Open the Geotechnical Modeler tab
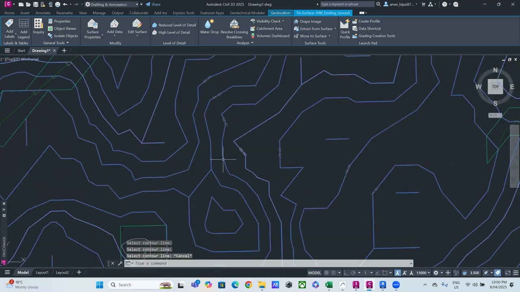This screenshot has width=520, height=292. coord(247,13)
